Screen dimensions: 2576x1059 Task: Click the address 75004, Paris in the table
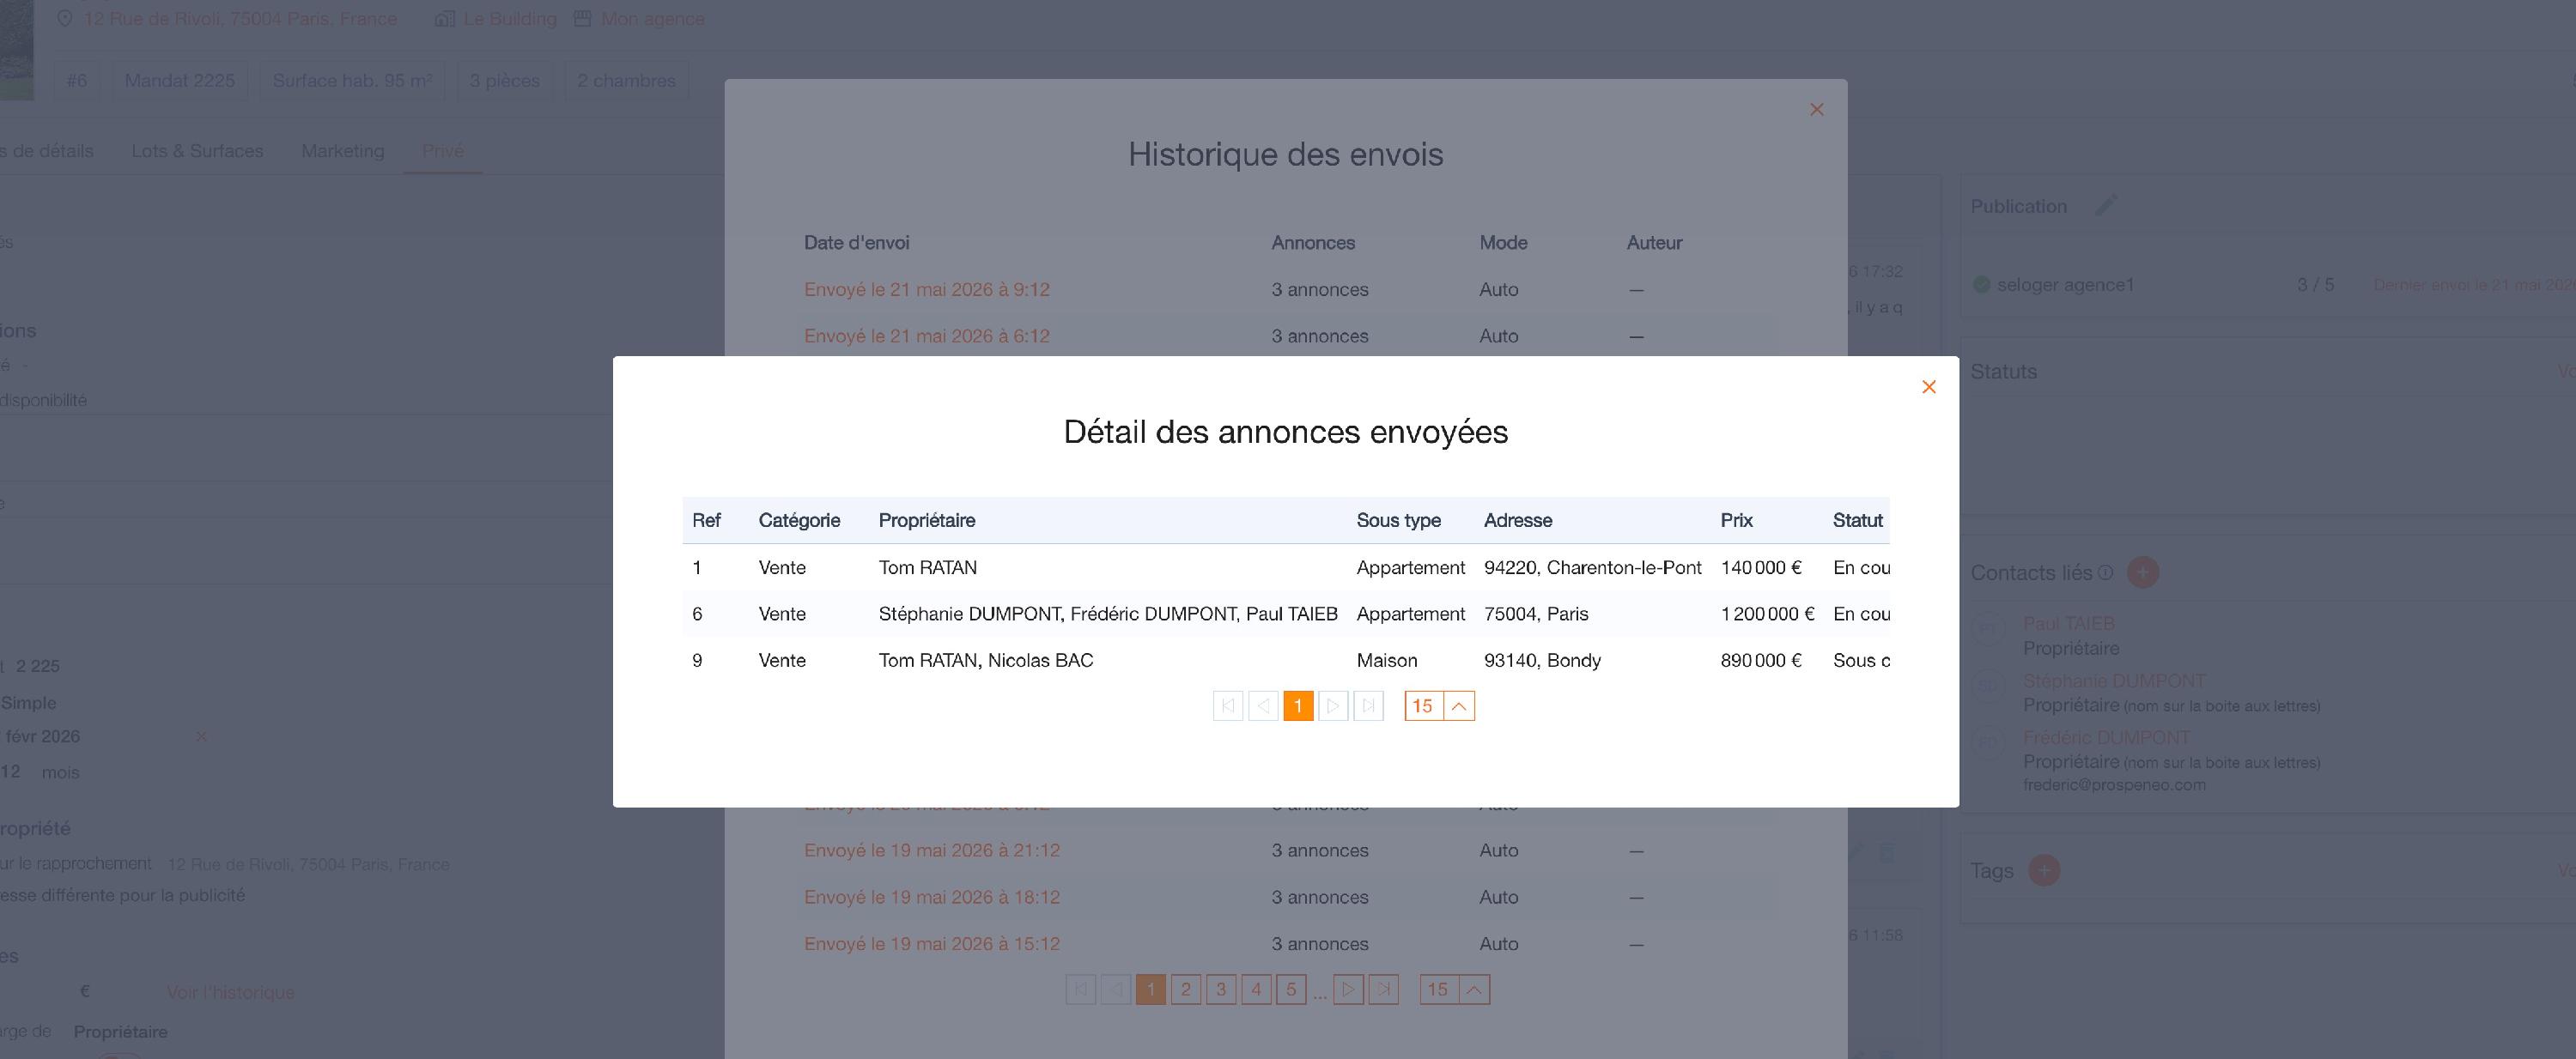click(1536, 614)
